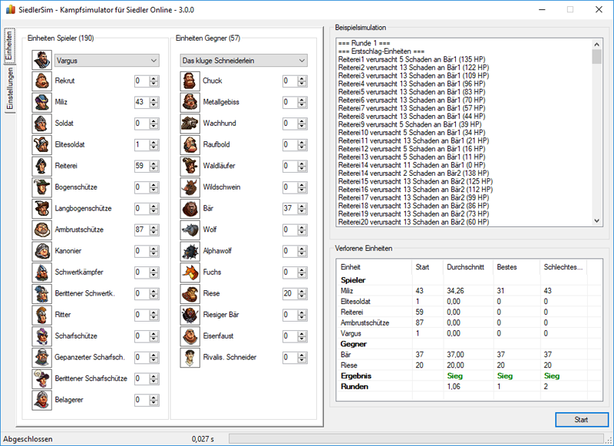Click the Eisenfaust enemy icon
Screen dimensions: 614x446
(190, 336)
